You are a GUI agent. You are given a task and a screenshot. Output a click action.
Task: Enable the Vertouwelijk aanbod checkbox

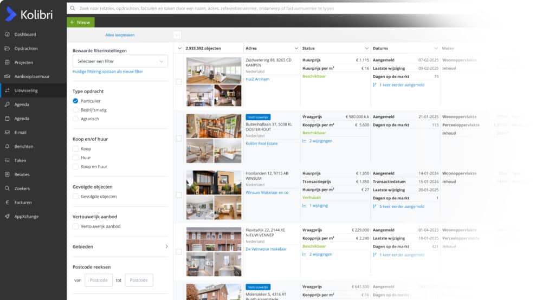click(x=75, y=226)
